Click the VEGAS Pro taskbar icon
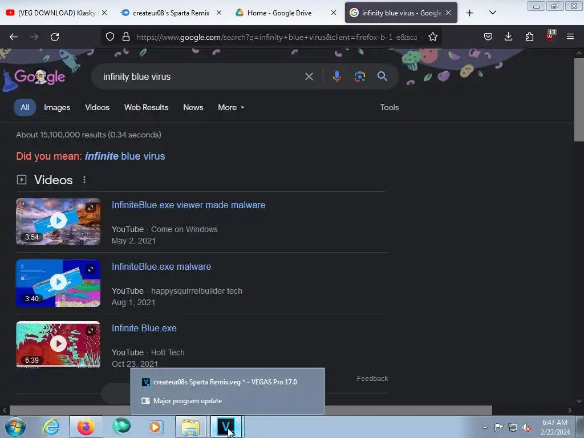The image size is (584, 438). (226, 427)
